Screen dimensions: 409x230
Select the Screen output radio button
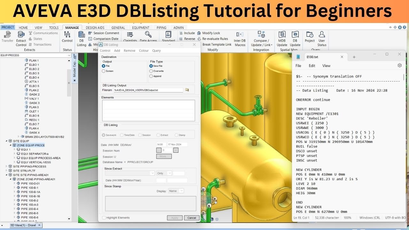click(x=104, y=71)
